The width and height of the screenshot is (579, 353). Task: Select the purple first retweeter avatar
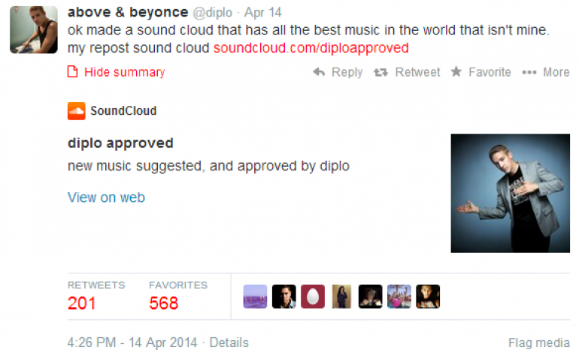(255, 297)
